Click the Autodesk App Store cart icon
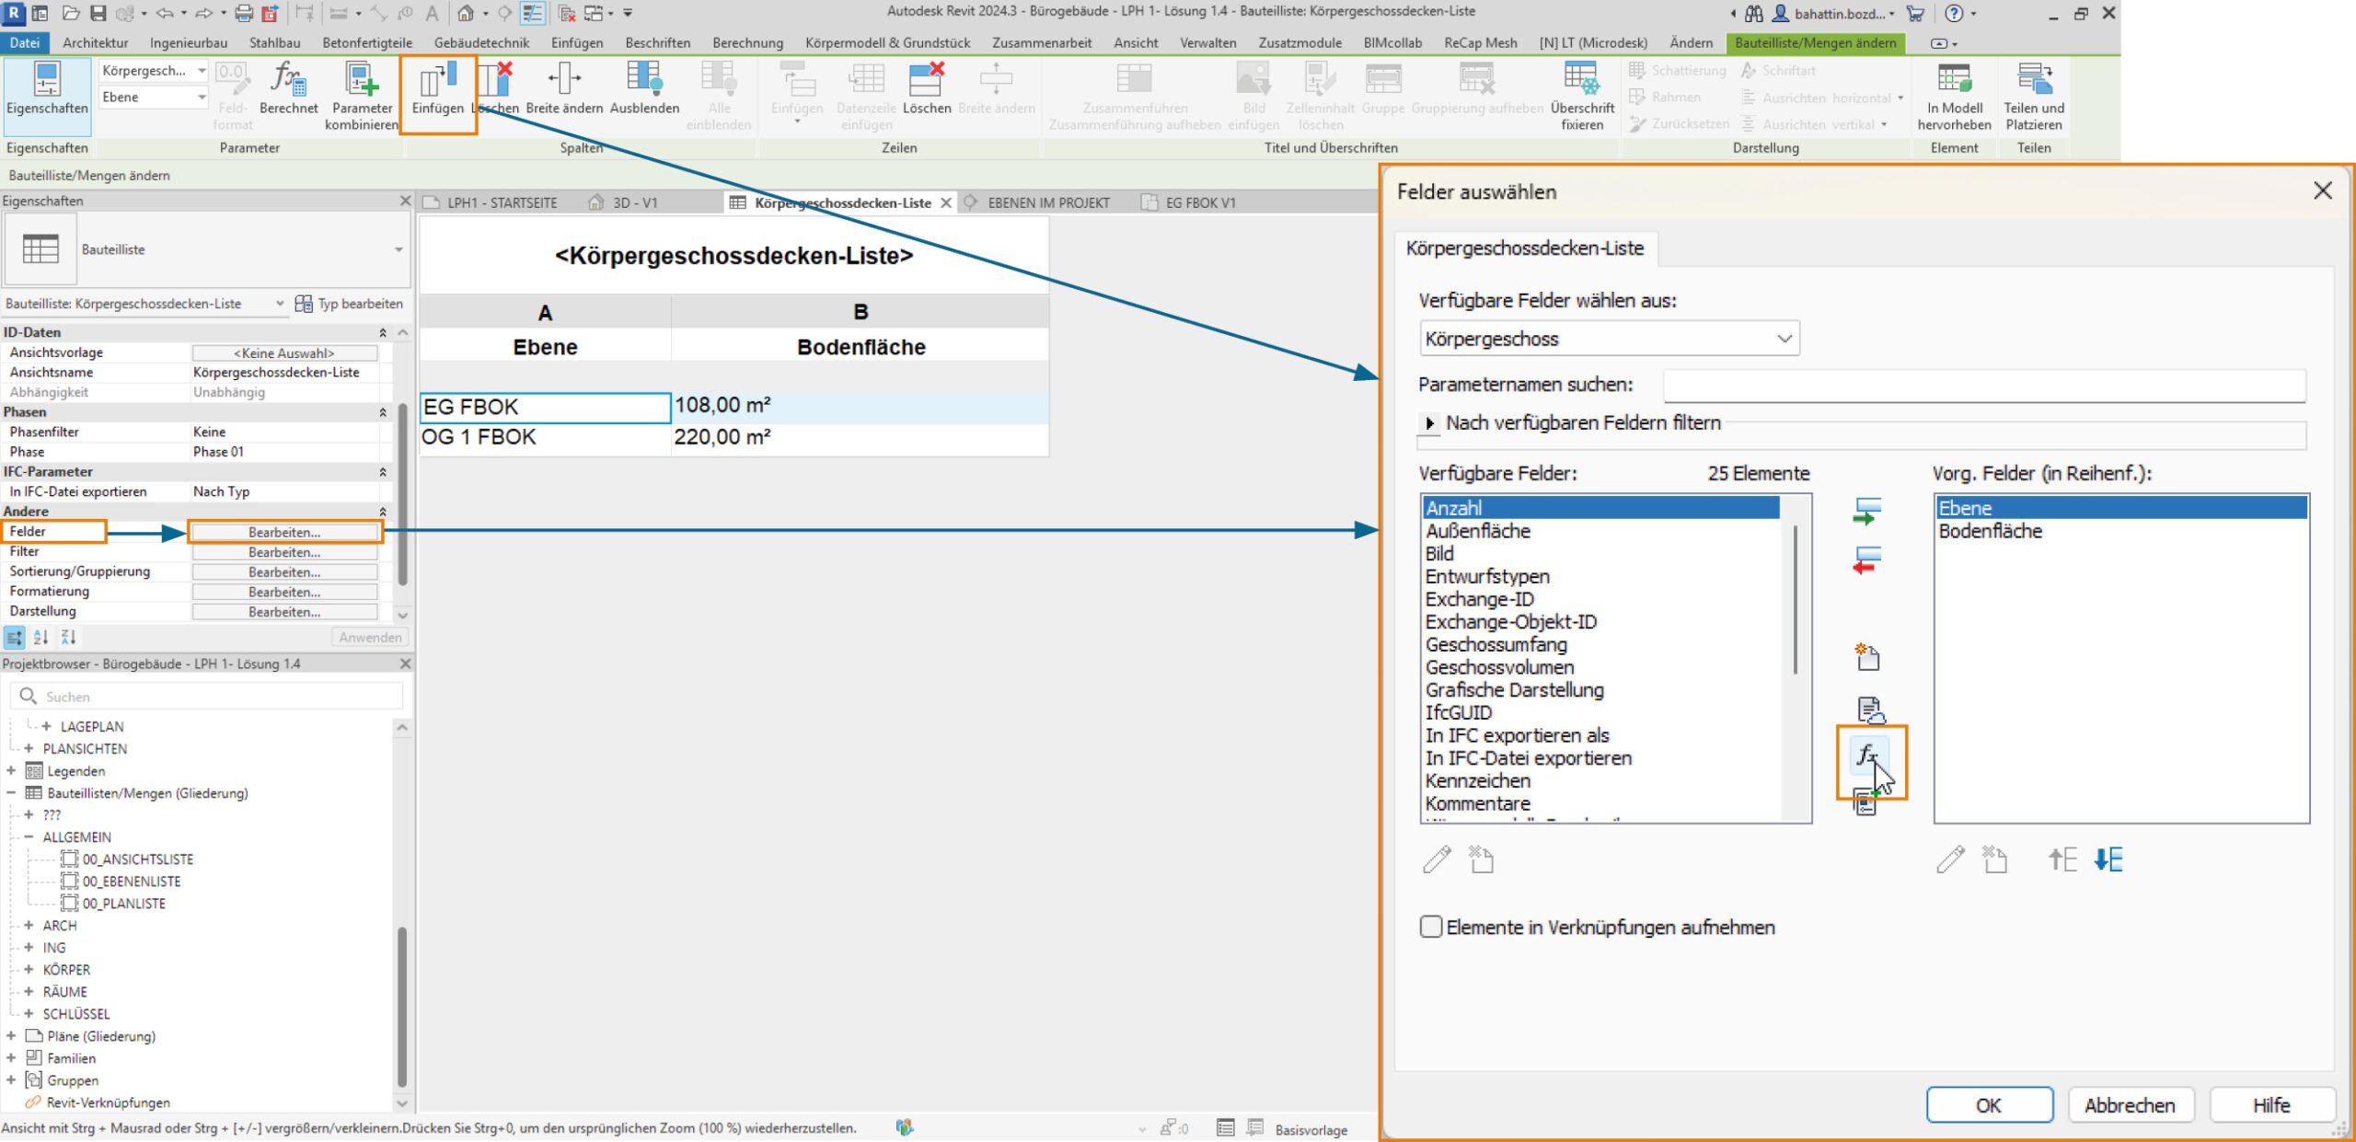Viewport: 2356px width, 1142px height. click(x=1916, y=13)
